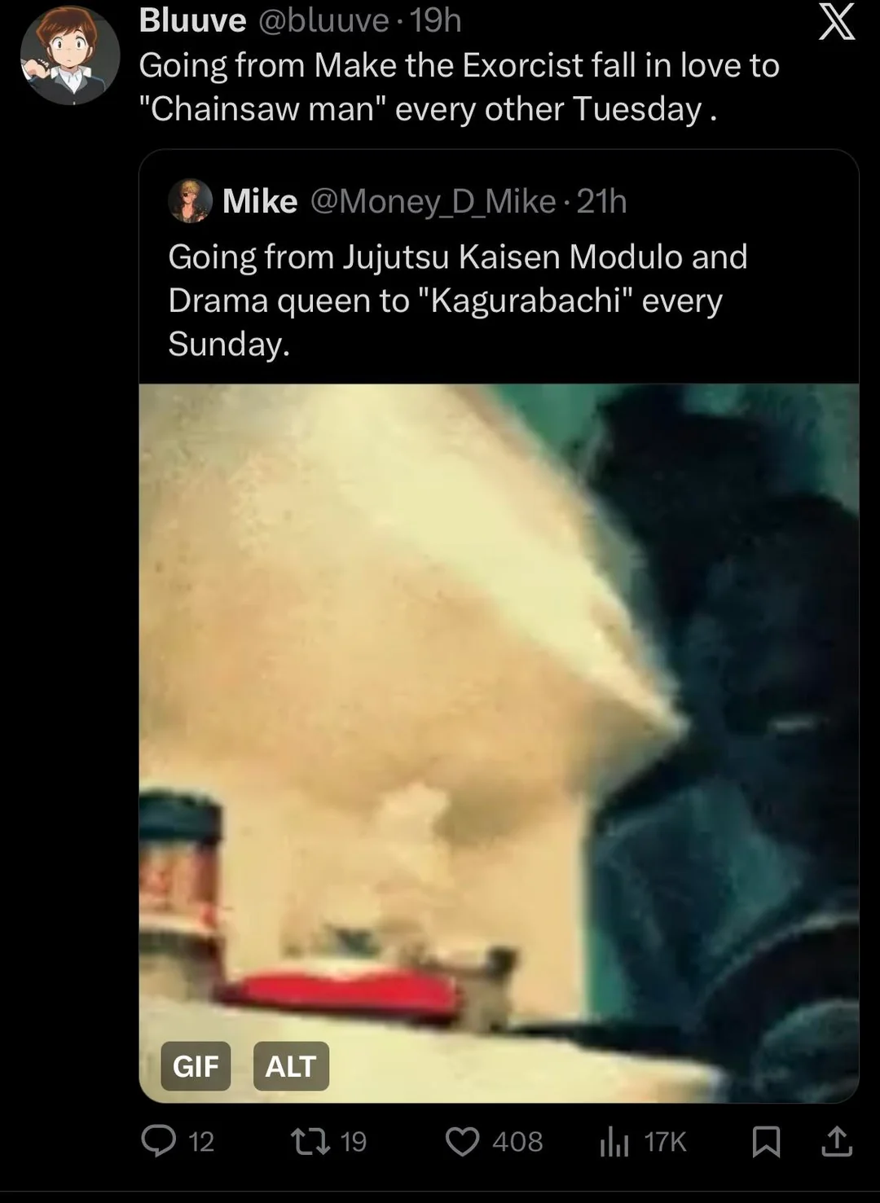Visit the @bluuve handle

pos(323,20)
